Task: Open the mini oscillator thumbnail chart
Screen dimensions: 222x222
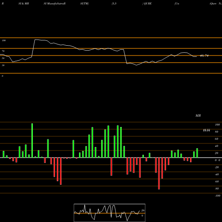Action: [110, 213]
